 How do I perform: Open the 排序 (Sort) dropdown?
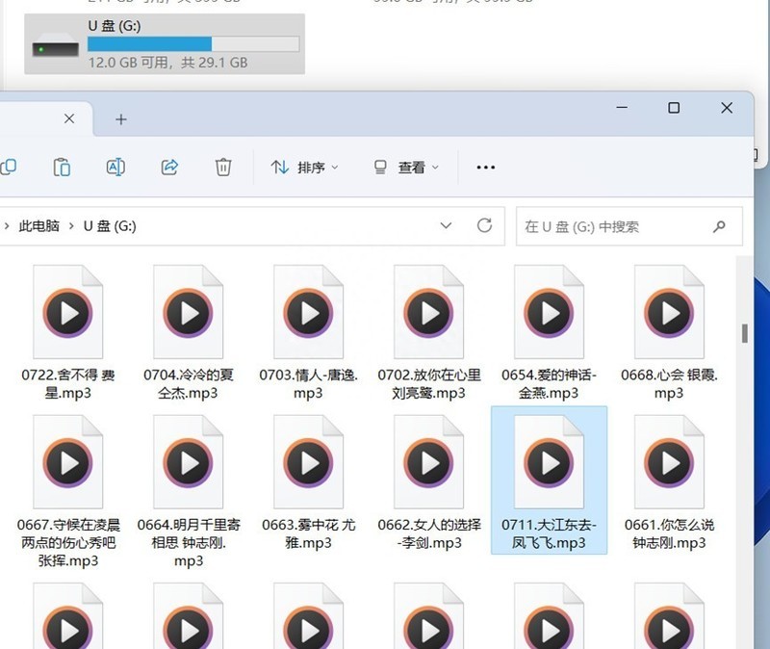[304, 167]
